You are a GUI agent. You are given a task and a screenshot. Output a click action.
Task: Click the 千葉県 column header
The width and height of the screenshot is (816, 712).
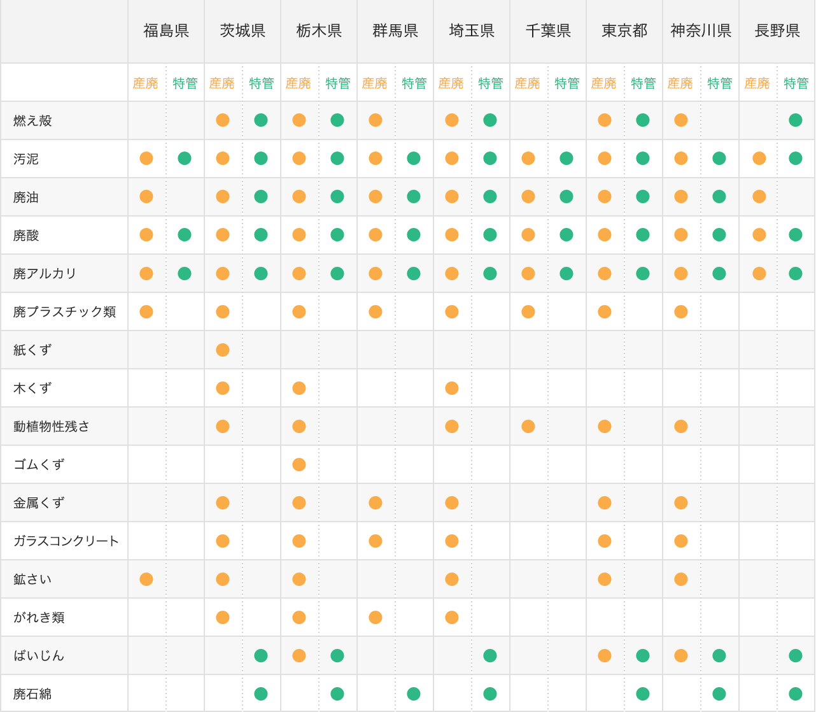(548, 31)
